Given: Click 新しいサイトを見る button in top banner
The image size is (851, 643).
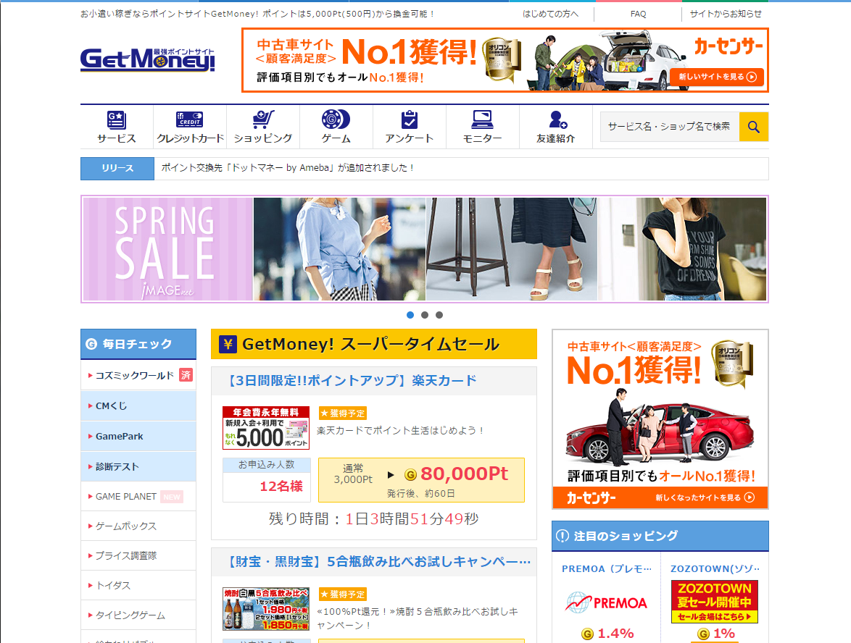Looking at the screenshot, I should pyautogui.click(x=717, y=77).
